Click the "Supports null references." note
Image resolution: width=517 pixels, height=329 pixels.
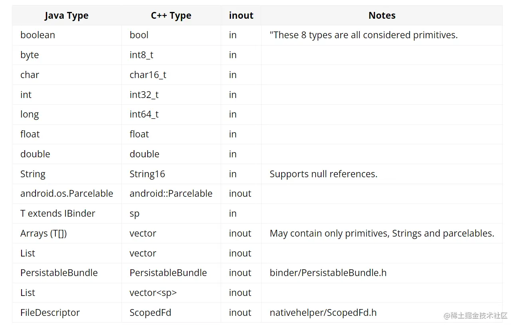coord(323,174)
